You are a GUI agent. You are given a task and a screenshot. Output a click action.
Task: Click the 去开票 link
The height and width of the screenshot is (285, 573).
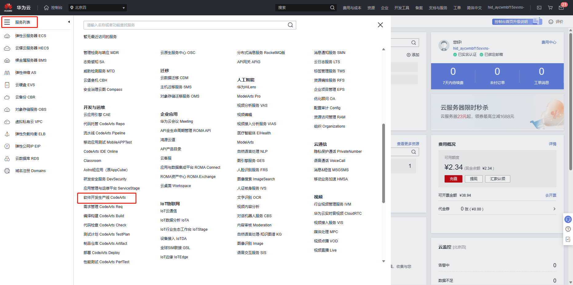551,195
